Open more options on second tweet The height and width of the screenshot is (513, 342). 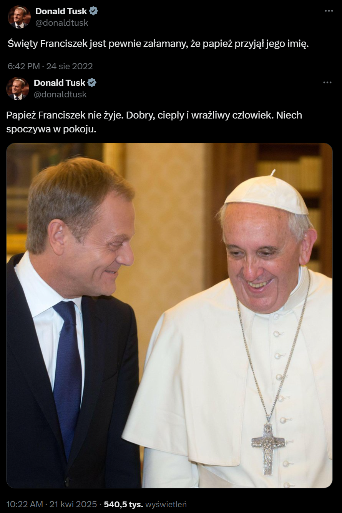click(327, 82)
